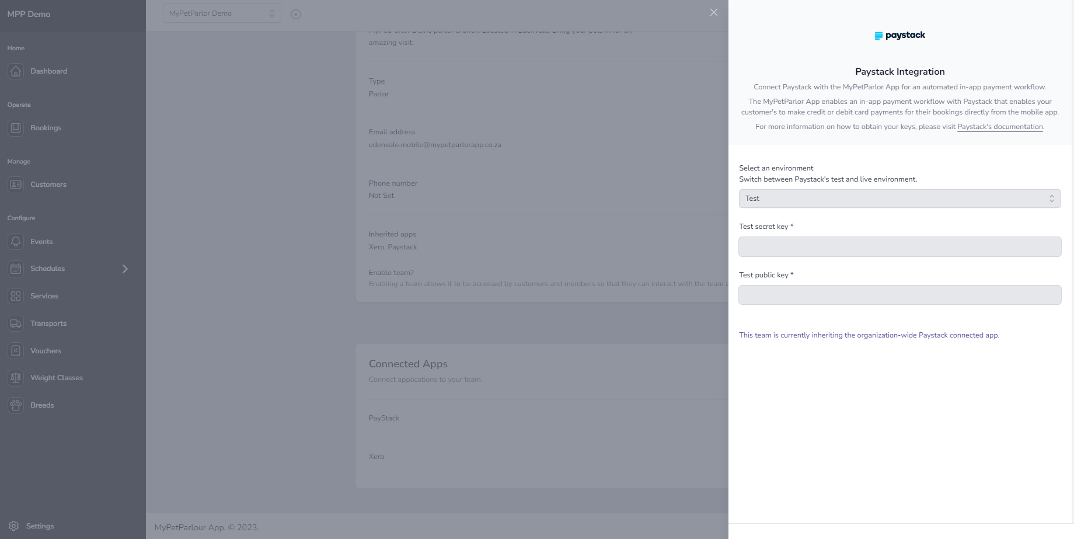The width and height of the screenshot is (1074, 539).
Task: Open the Dashboard home icon
Action: (16, 71)
